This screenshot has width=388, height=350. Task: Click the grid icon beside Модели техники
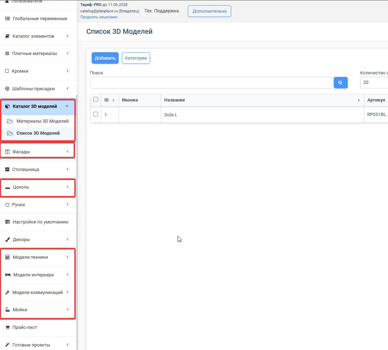[7, 257]
